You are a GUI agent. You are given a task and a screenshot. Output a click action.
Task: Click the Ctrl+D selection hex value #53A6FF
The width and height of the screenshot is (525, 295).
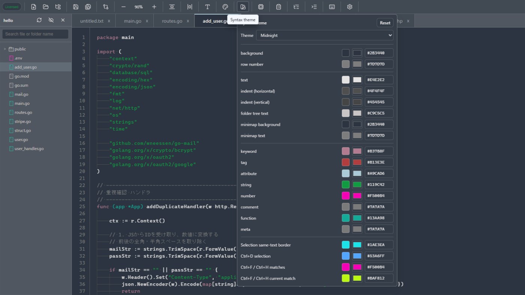[x=379, y=256]
